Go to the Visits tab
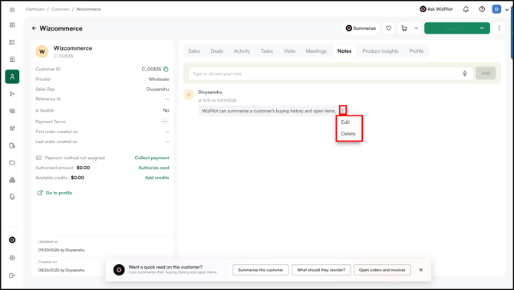The image size is (514, 290). coord(289,51)
